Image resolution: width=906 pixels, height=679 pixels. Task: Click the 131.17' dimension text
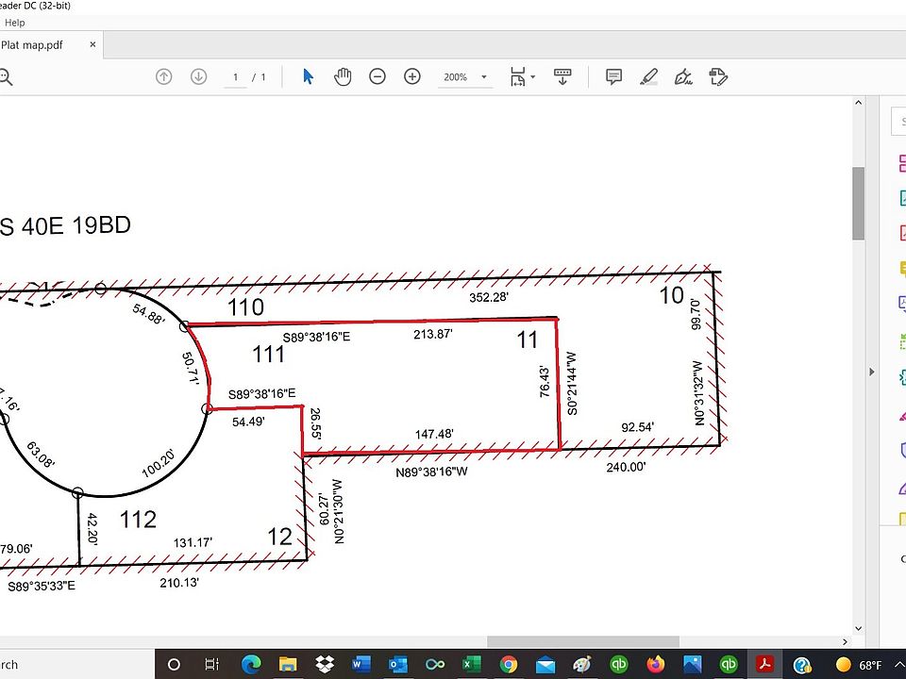pyautogui.click(x=193, y=543)
